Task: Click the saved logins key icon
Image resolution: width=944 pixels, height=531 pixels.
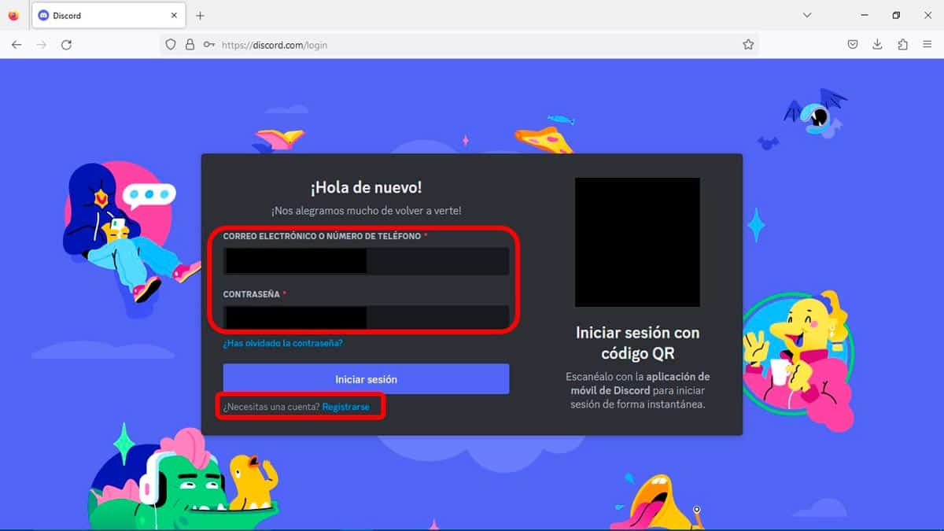Action: 208,45
